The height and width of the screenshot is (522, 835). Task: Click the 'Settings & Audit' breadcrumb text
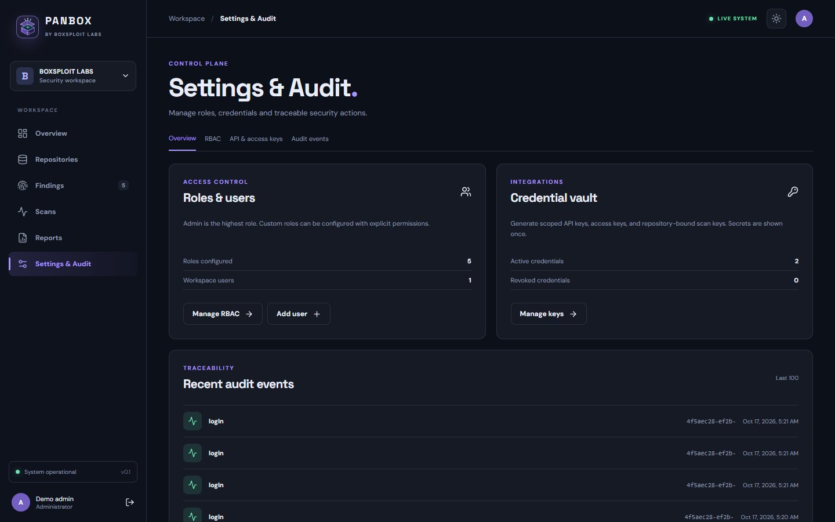(248, 19)
